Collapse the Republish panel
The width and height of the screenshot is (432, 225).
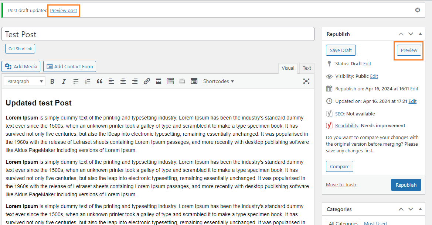pos(420,34)
